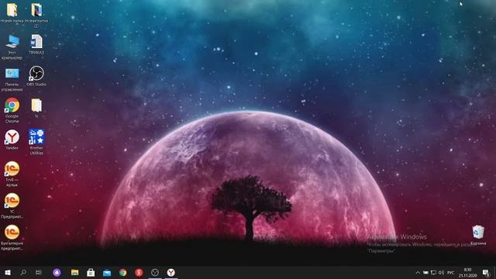Image resolution: width=496 pixels, height=279 pixels.
Task: Select the Бухгалтерия предприятия desktop shortcut
Action: point(12,238)
